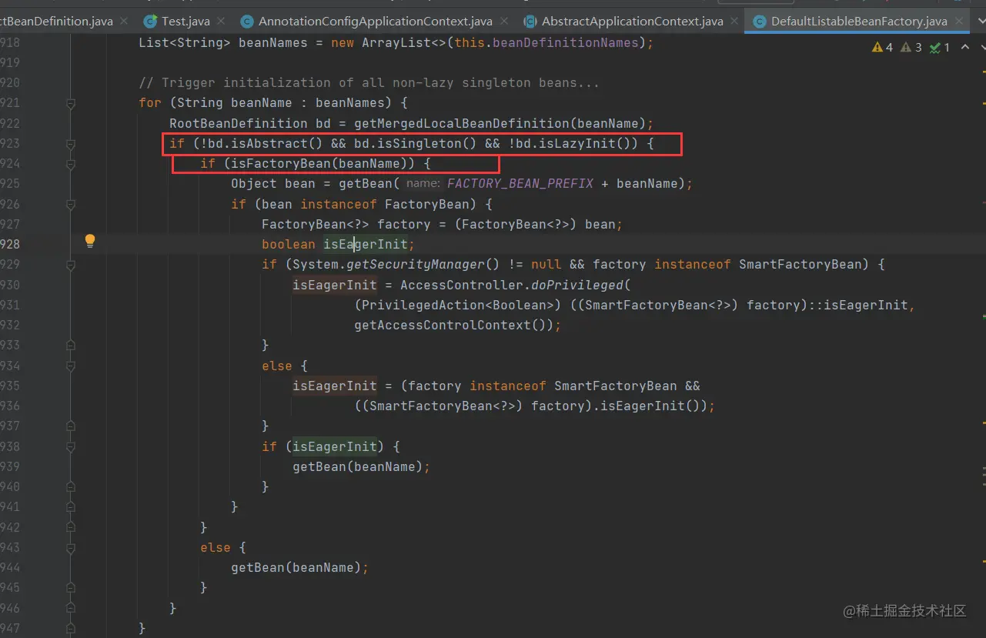Click getBean(beanName) on line 944
This screenshot has width=986, height=638.
296,567
